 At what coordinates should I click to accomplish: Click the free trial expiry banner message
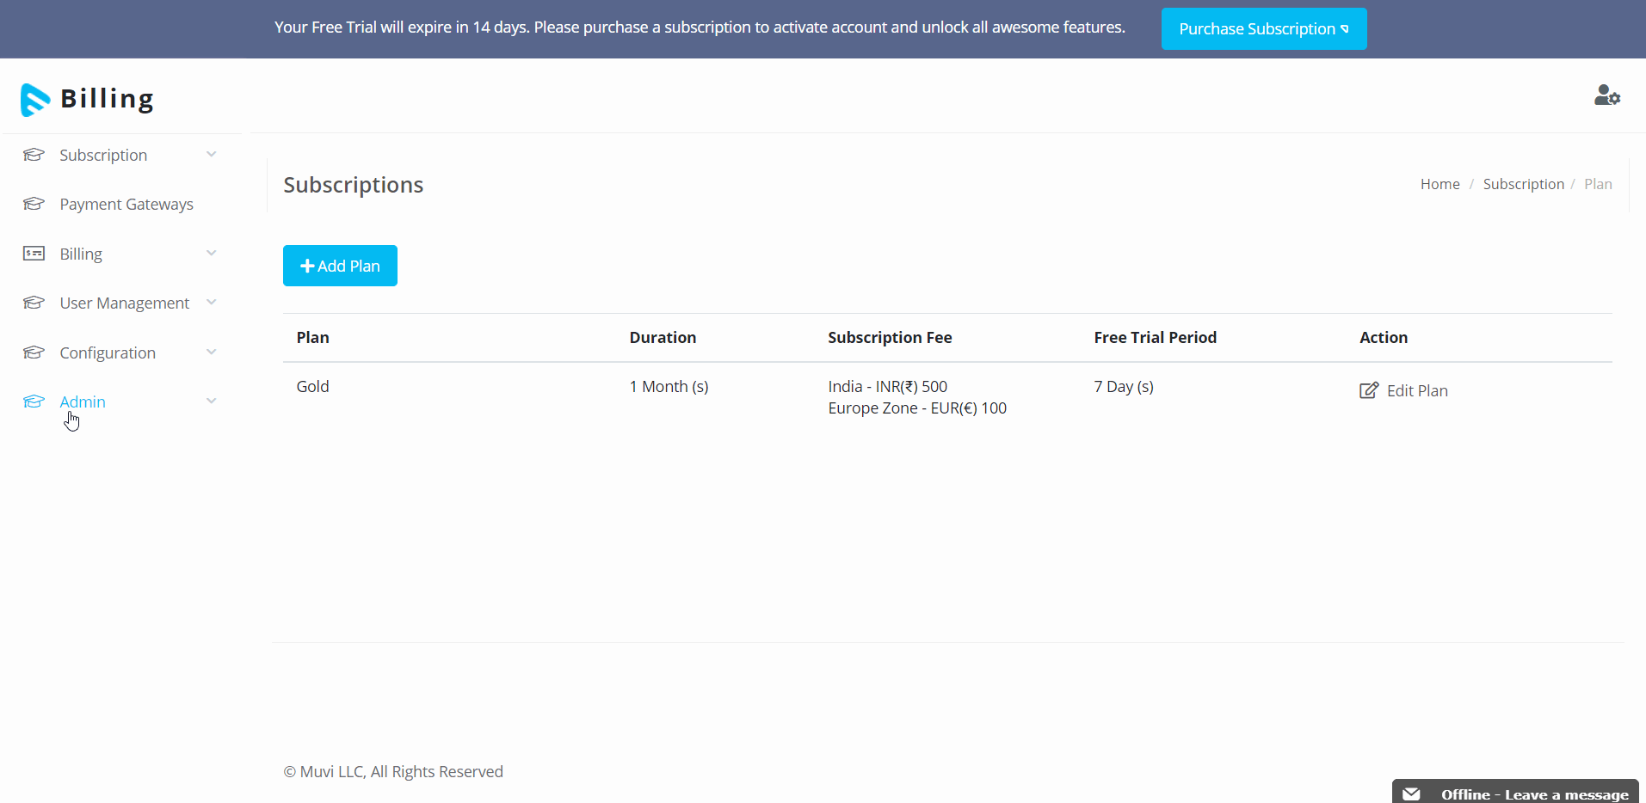[700, 28]
